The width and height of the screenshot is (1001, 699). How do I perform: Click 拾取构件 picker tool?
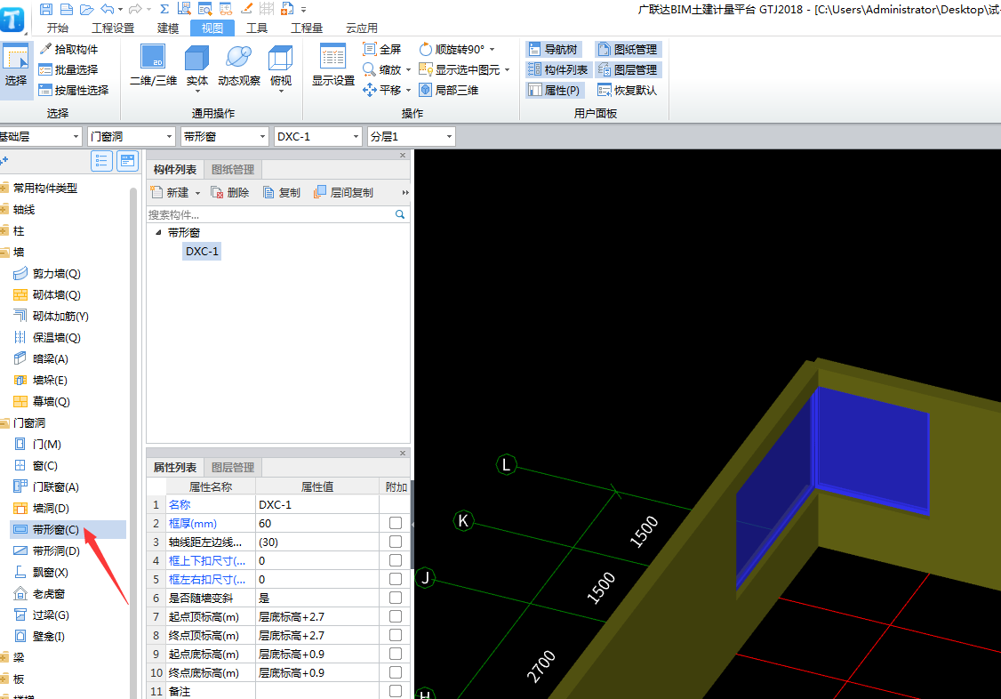[69, 49]
